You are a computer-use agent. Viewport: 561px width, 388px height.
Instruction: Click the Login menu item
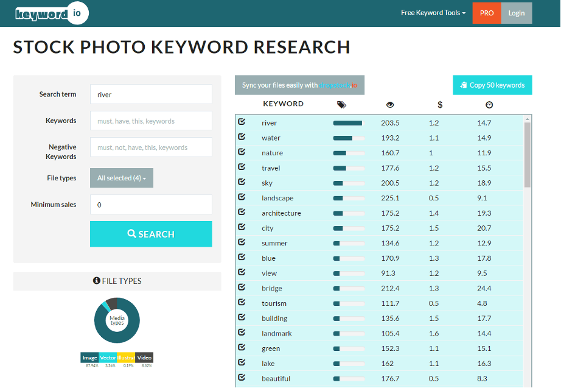(x=517, y=13)
